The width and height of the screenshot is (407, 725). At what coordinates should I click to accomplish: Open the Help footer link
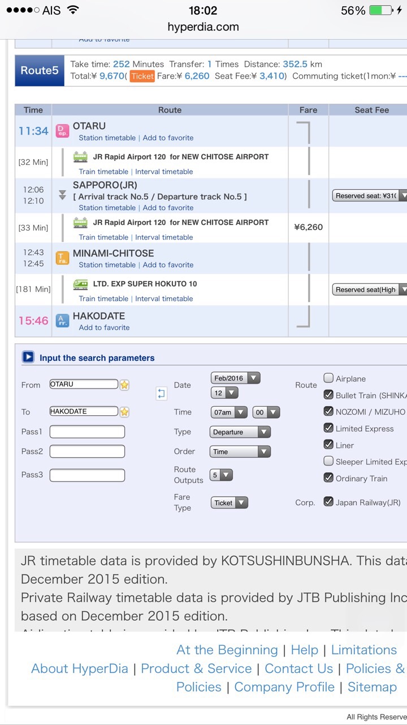coord(305,650)
